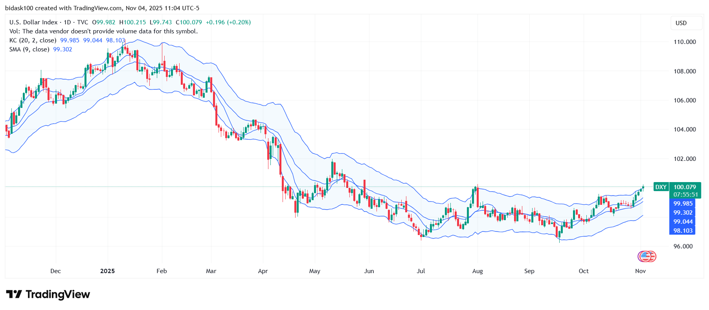The height and width of the screenshot is (310, 709).
Task: Click the 99.044 Keltner price label
Action: 683,222
